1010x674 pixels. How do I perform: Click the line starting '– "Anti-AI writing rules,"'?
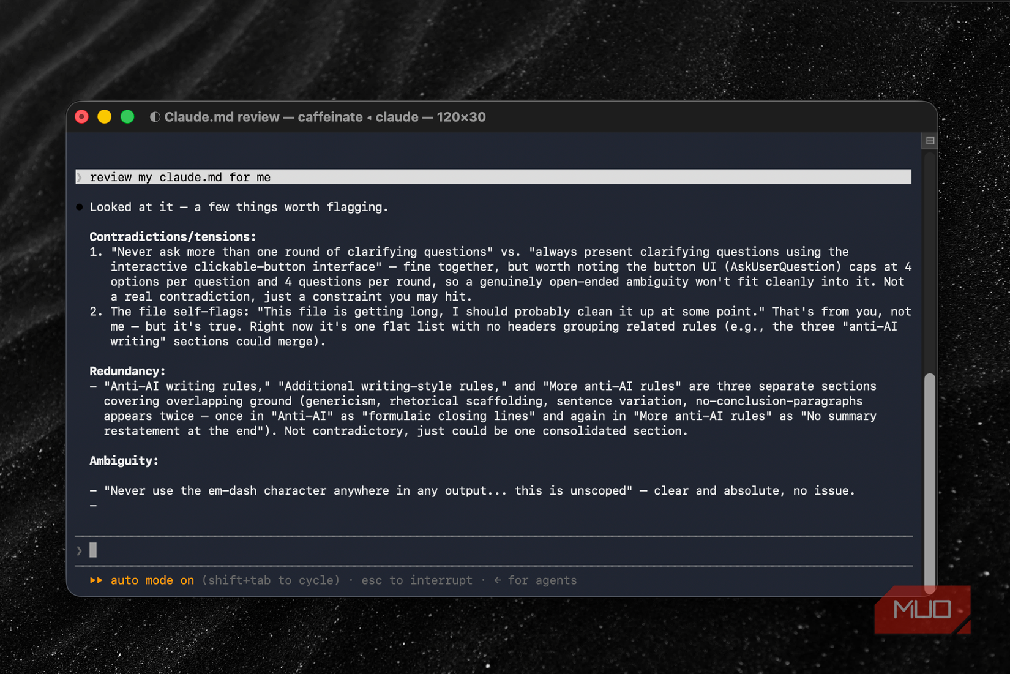click(x=483, y=386)
